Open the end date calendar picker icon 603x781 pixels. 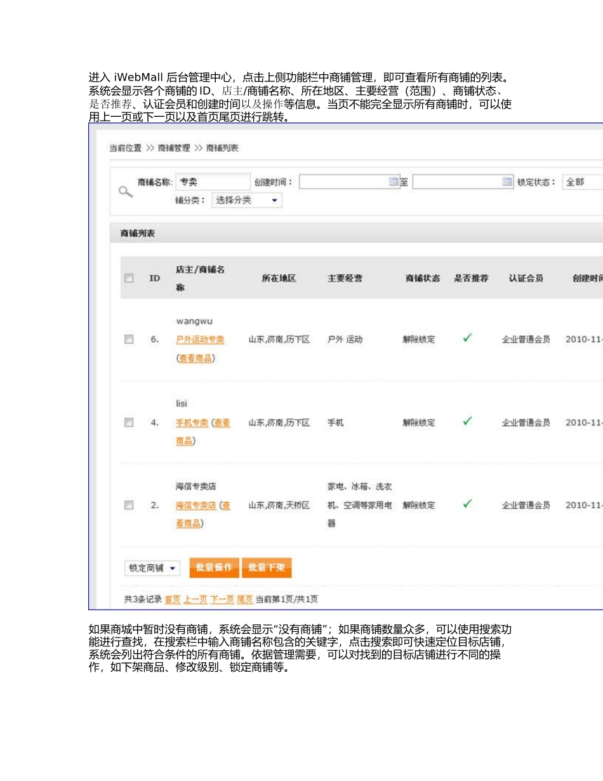(x=507, y=182)
